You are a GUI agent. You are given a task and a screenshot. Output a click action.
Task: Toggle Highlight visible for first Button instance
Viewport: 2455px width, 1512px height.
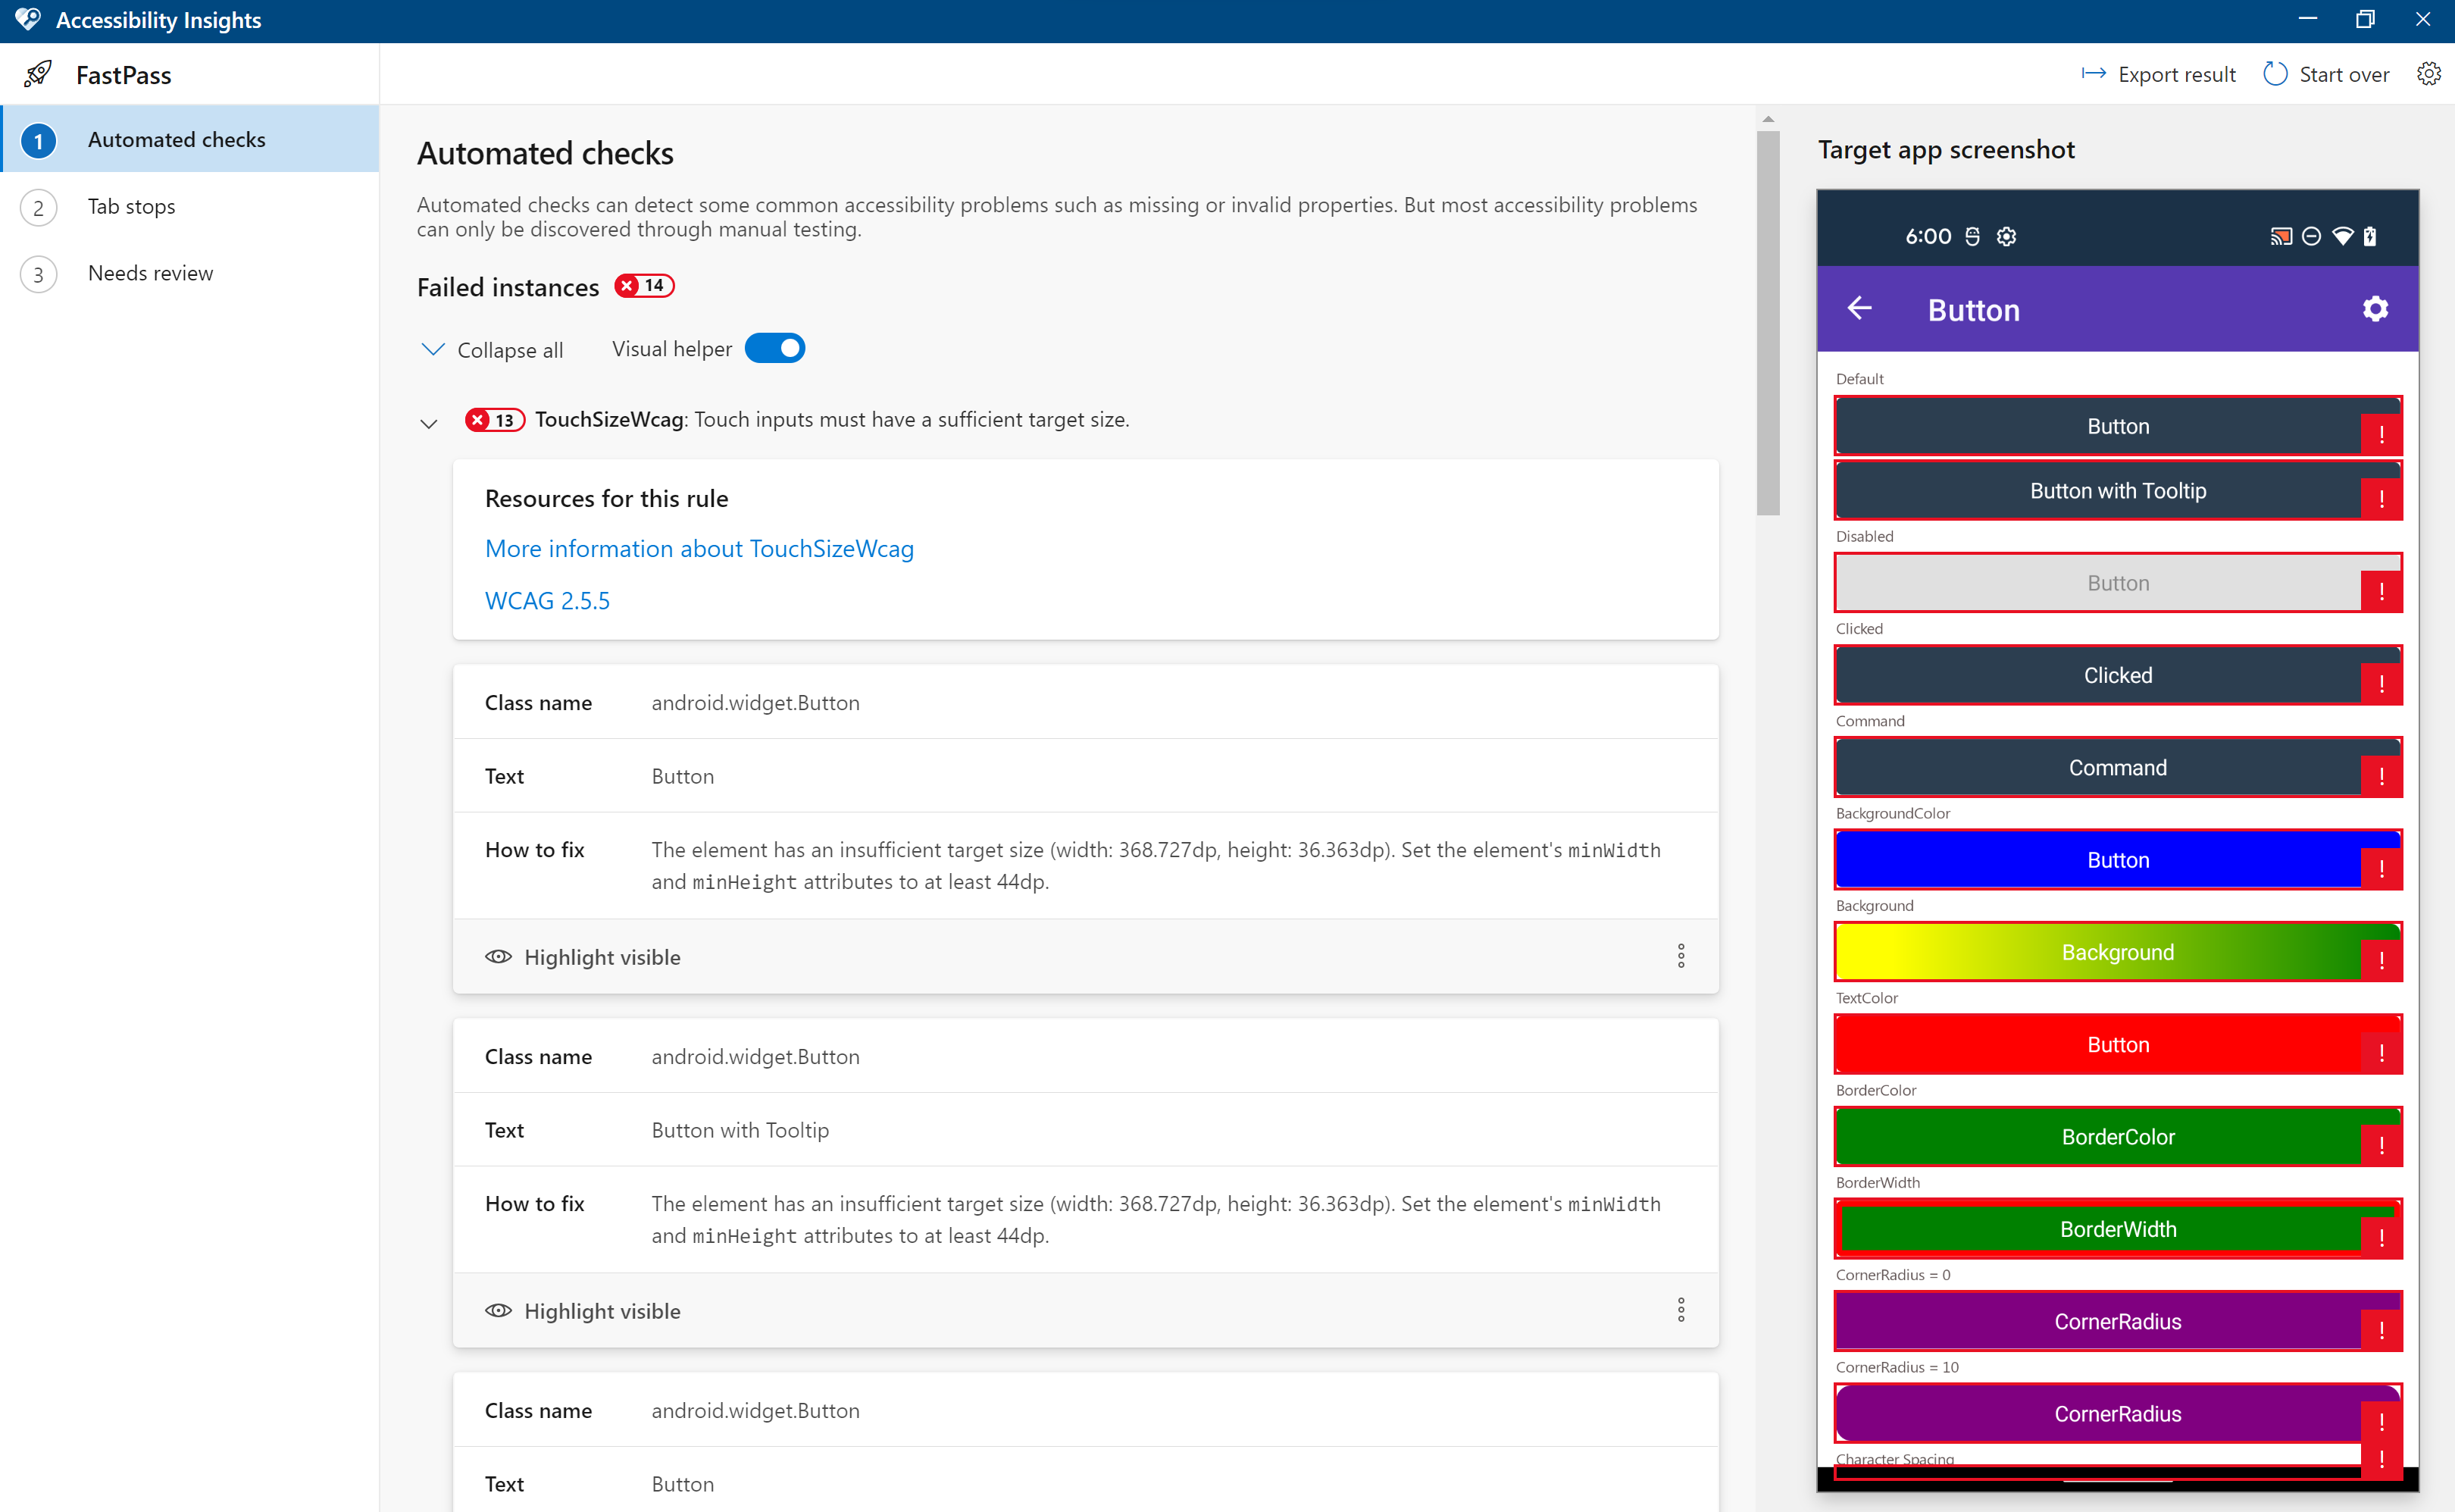pyautogui.click(x=583, y=957)
